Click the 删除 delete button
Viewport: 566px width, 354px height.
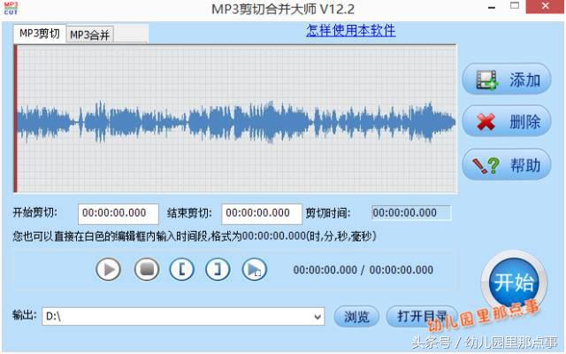507,121
